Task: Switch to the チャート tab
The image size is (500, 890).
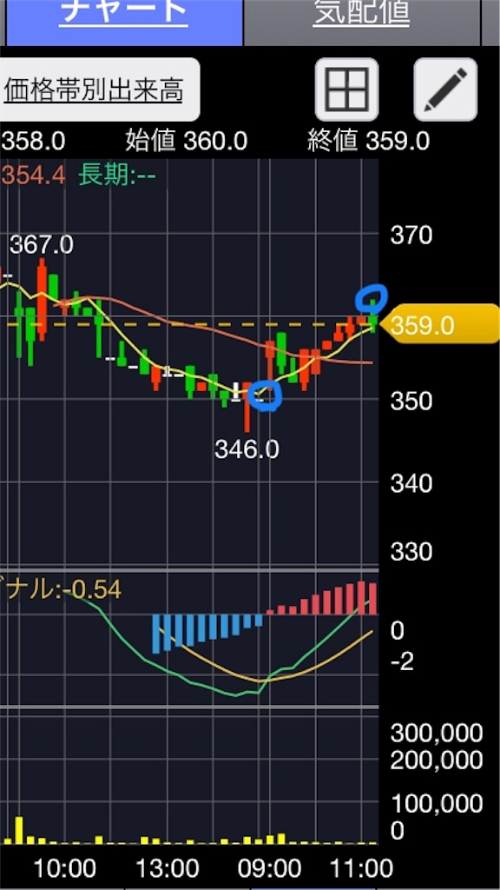Action: (124, 23)
